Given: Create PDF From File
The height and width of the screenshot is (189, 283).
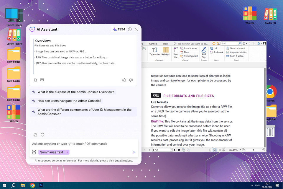Looking at the screenshot, I should [176, 53].
